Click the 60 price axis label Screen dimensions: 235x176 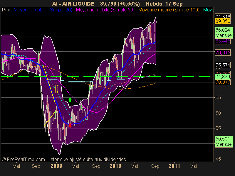click(x=218, y=113)
